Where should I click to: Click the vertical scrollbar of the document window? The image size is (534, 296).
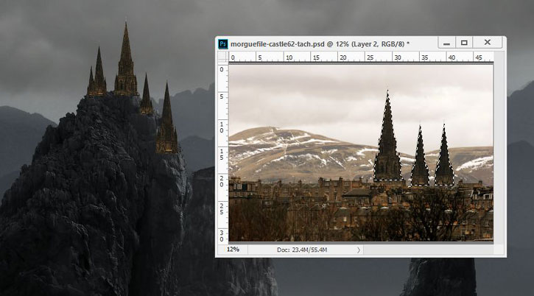(x=499, y=148)
